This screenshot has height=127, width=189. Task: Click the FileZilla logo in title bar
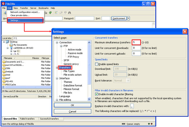(3, 3)
